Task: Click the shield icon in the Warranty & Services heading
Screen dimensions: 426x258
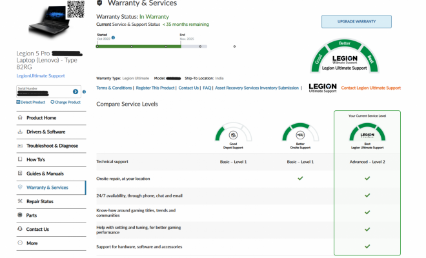Action: (99, 3)
